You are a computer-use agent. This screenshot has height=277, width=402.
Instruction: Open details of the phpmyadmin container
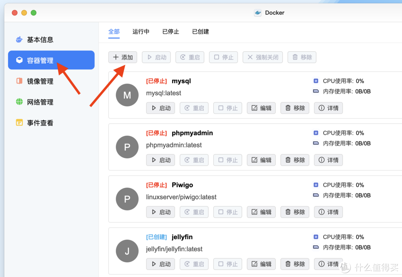[x=328, y=160]
